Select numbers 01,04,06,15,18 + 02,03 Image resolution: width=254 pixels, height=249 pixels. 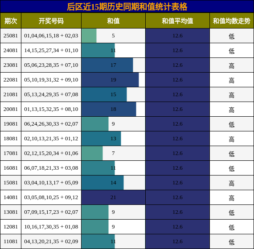tap(51, 36)
